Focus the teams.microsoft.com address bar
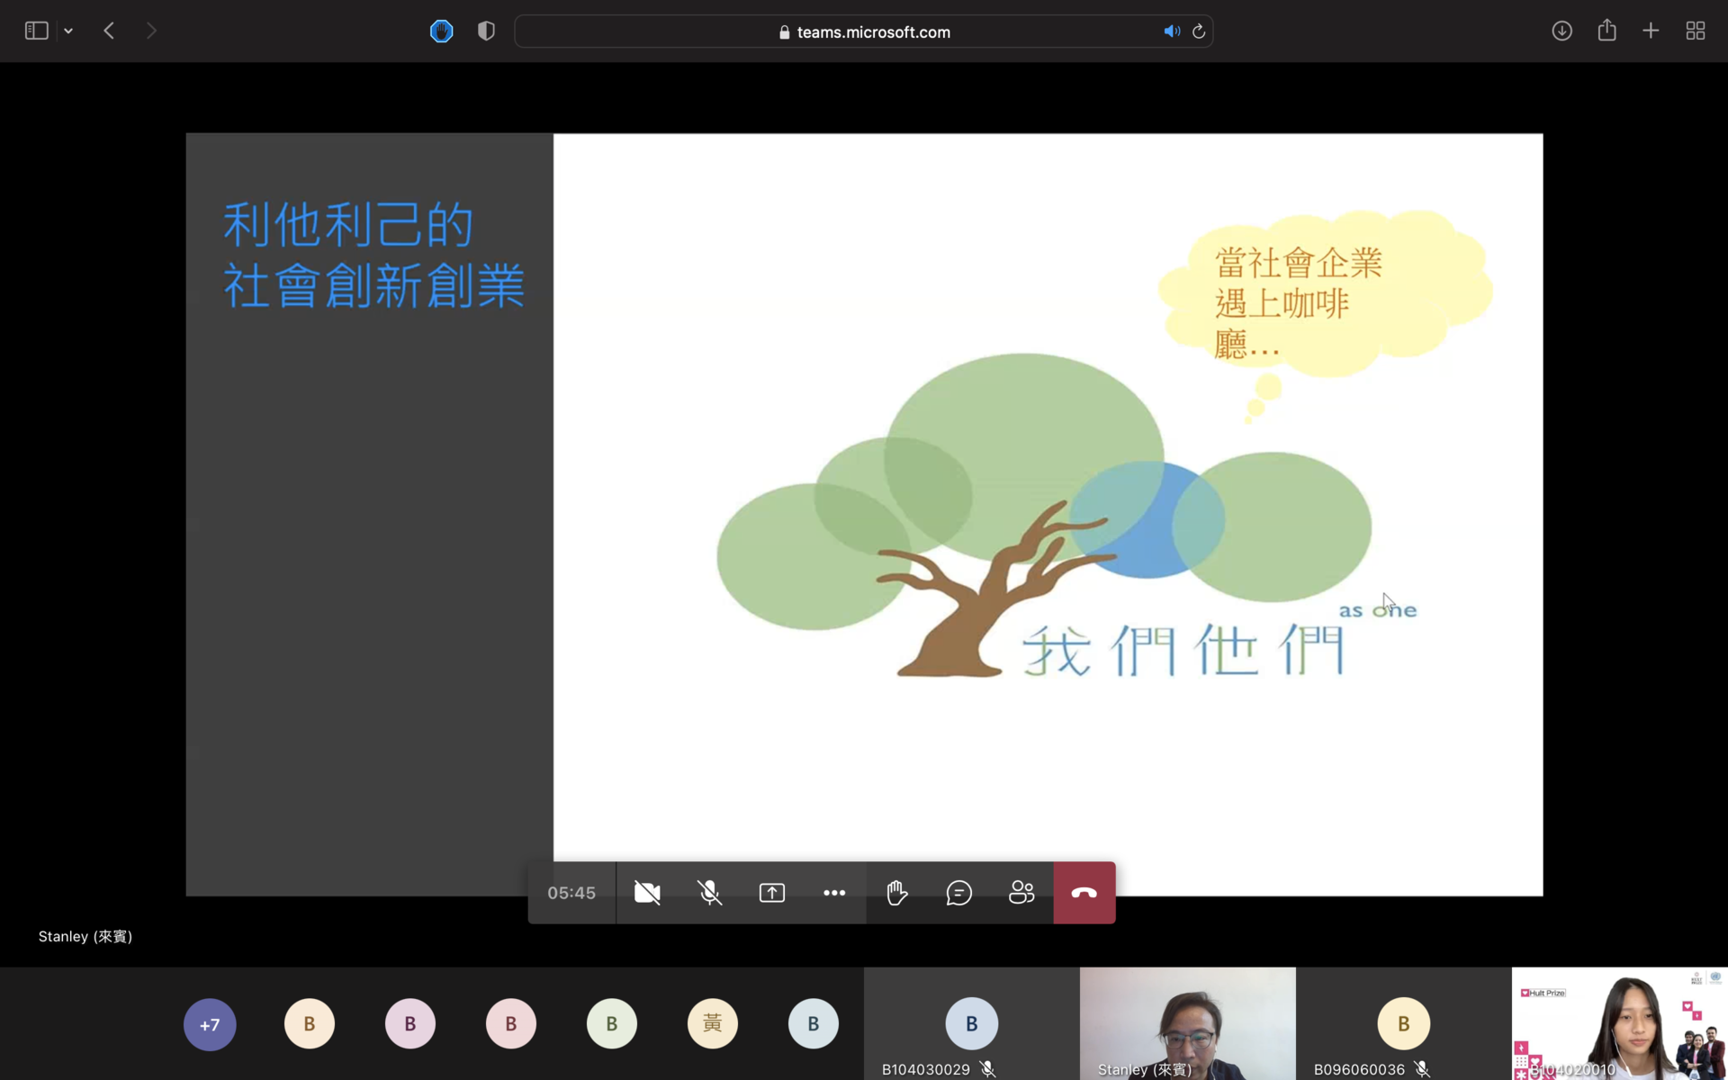Image resolution: width=1728 pixels, height=1080 pixels. tap(864, 31)
